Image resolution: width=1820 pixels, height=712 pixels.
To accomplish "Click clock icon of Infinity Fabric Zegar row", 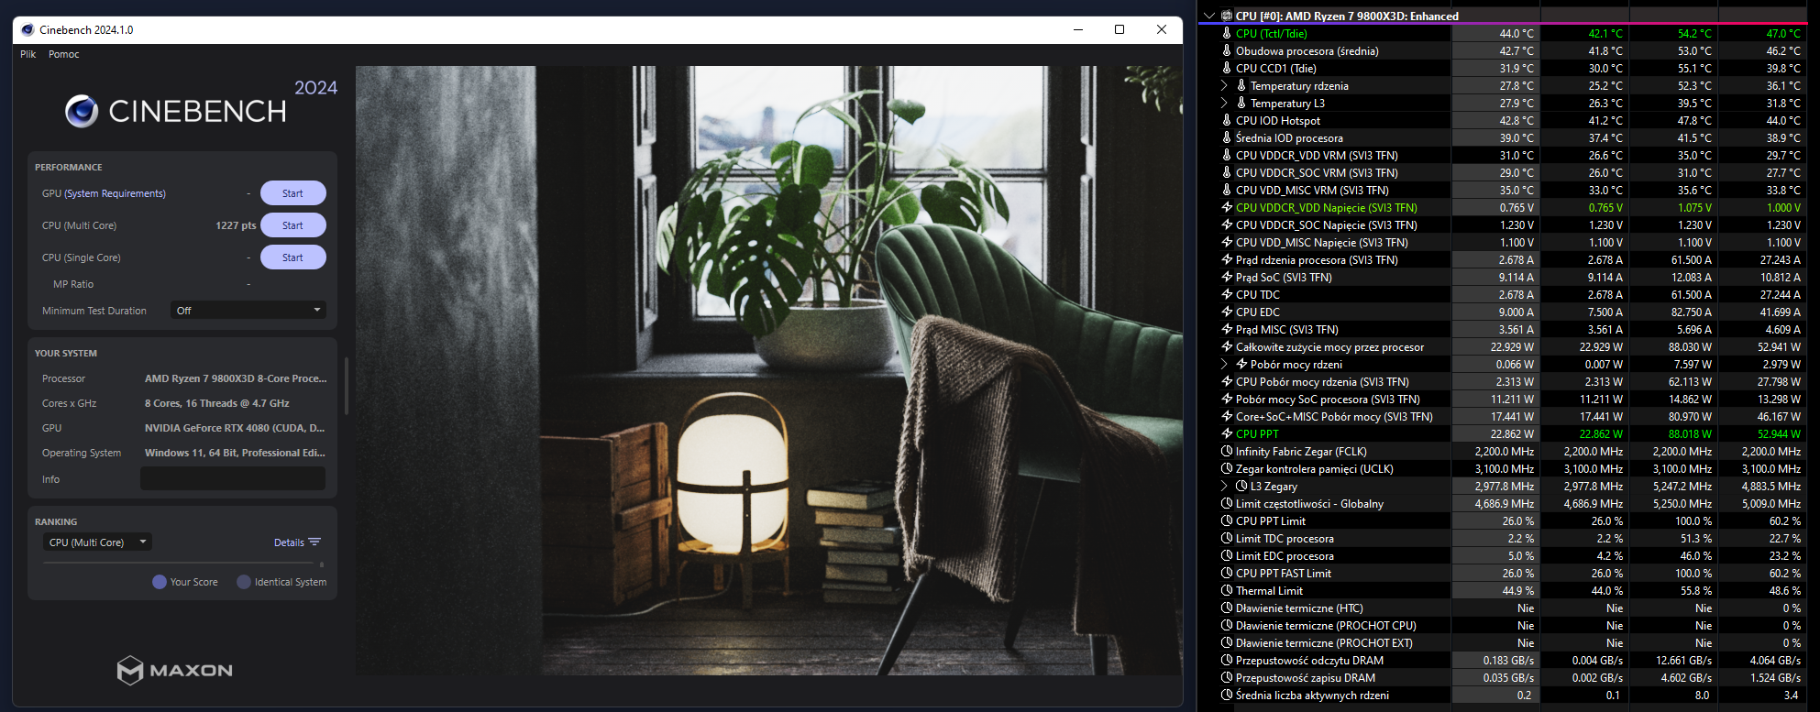I will tap(1227, 452).
